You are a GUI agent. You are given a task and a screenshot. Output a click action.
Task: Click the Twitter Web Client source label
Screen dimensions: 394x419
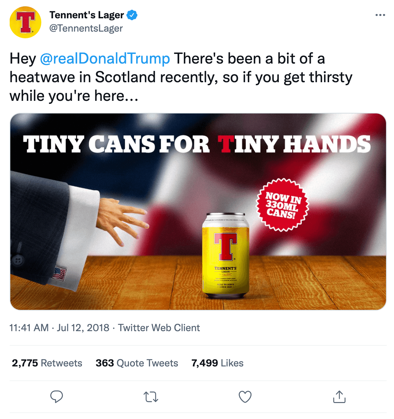pyautogui.click(x=159, y=328)
